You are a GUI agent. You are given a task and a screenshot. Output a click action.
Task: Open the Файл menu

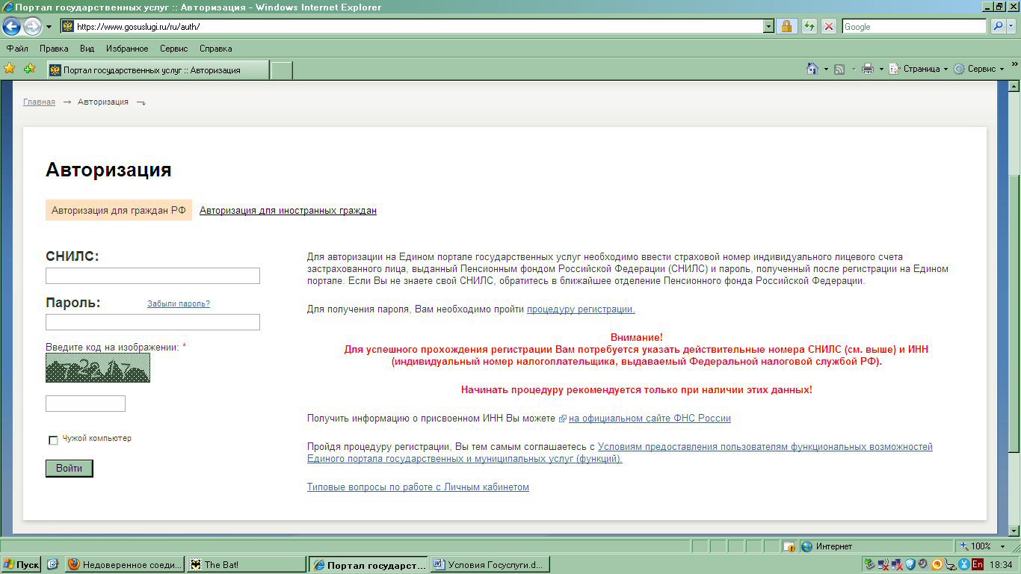[x=17, y=49]
